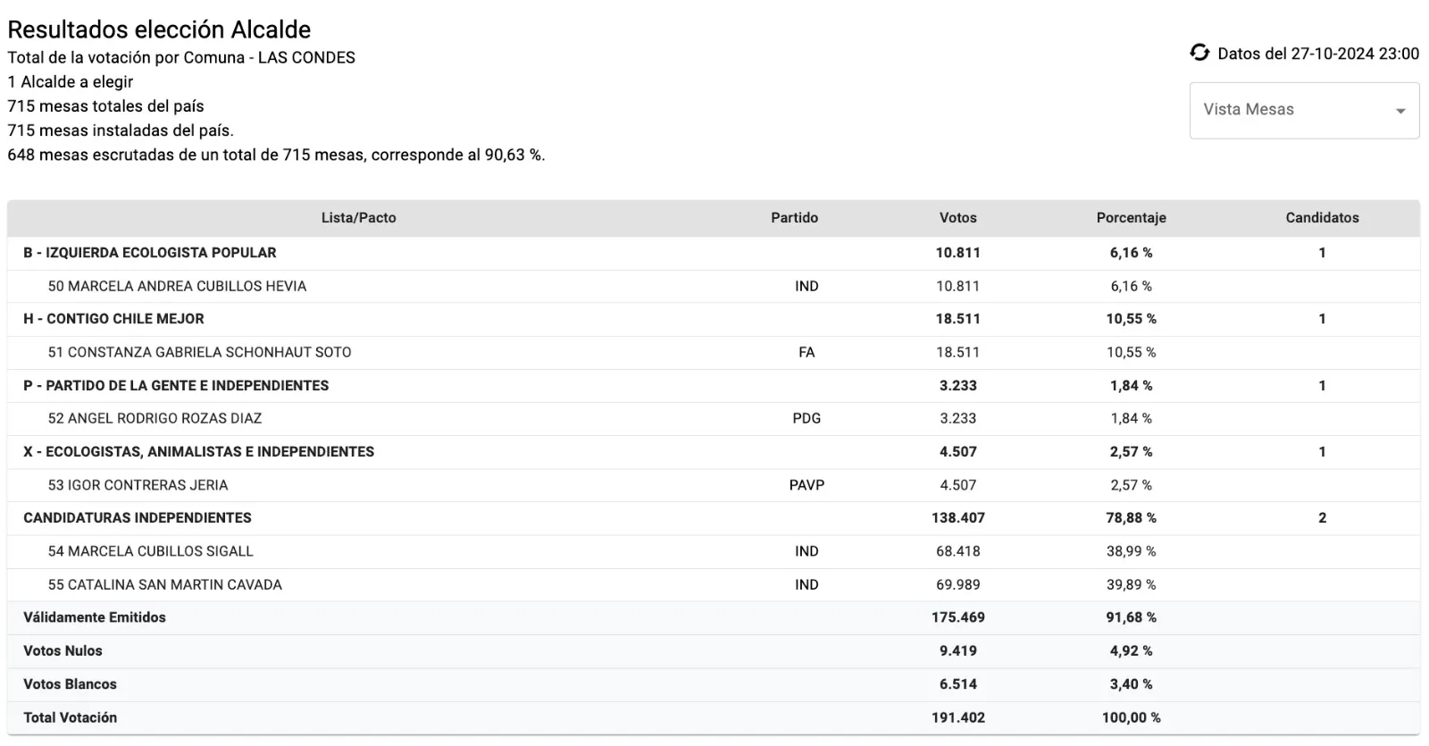The height and width of the screenshot is (746, 1429).
Task: Select the P - Partido de la Gente row
Action: tap(714, 386)
